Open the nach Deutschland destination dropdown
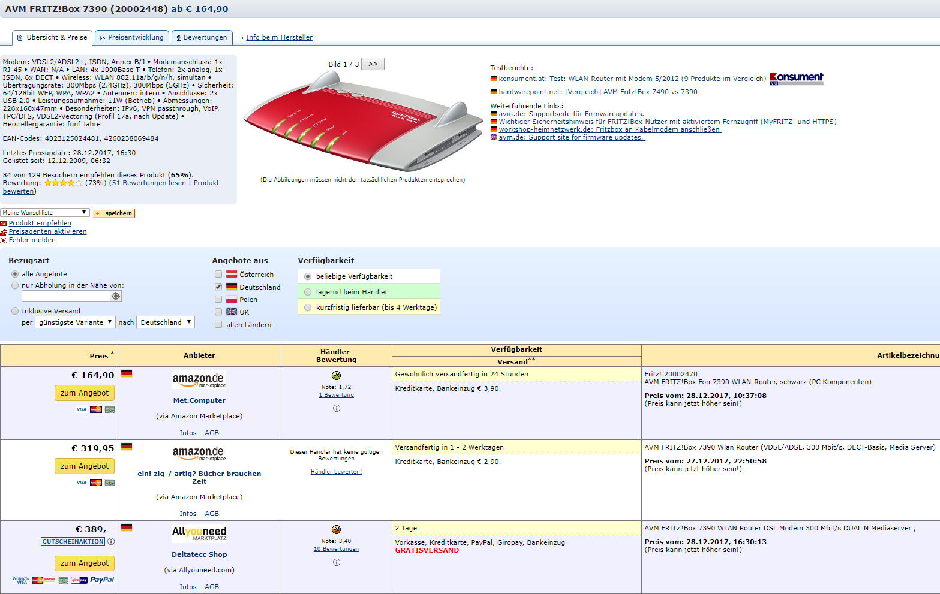 (166, 322)
